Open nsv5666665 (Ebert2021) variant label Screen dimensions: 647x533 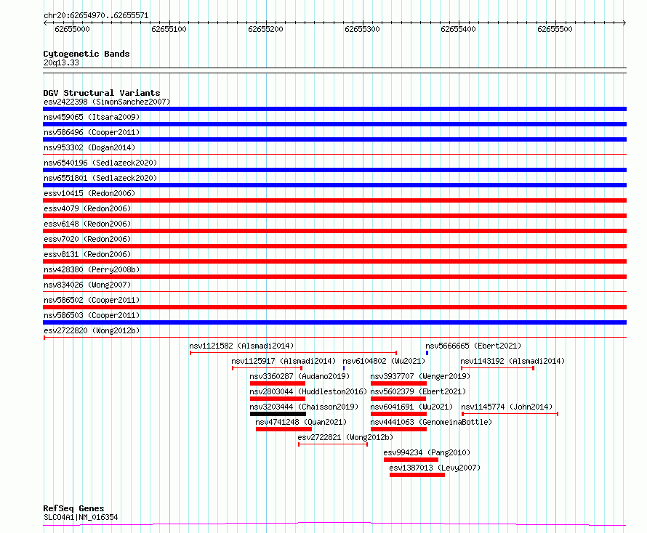point(473,346)
